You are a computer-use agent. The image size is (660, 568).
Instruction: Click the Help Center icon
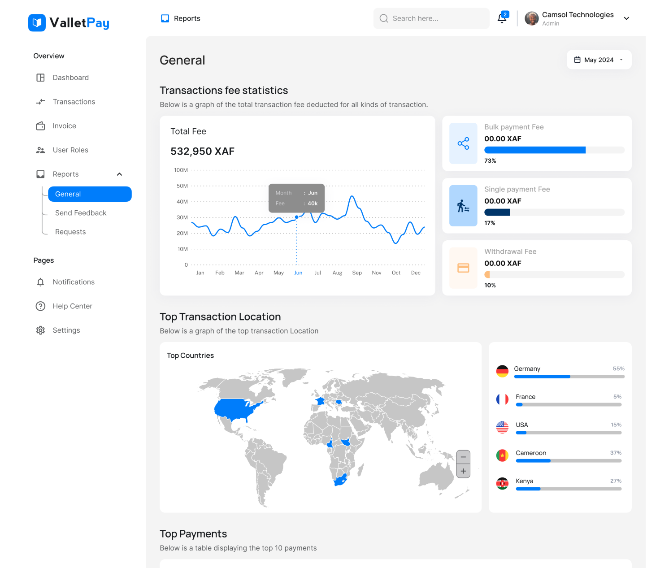pyautogui.click(x=40, y=306)
